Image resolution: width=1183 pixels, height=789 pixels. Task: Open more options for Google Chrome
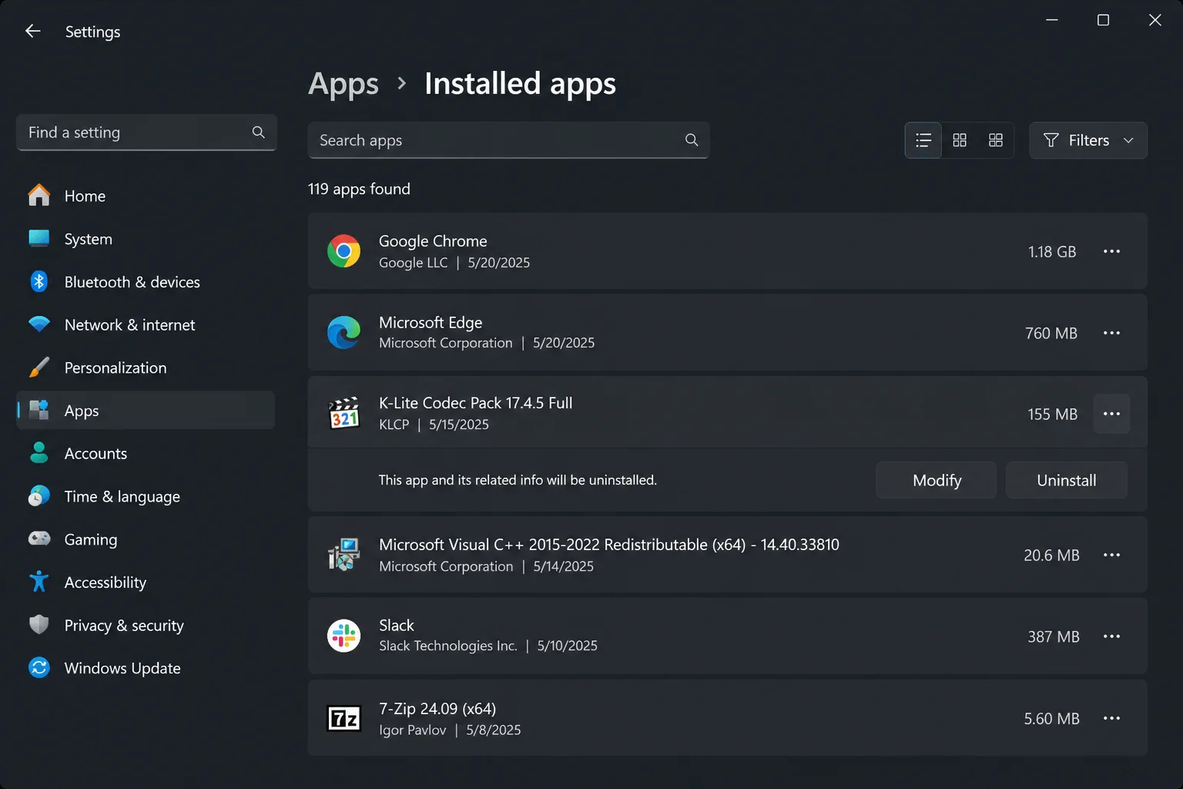[x=1111, y=251]
